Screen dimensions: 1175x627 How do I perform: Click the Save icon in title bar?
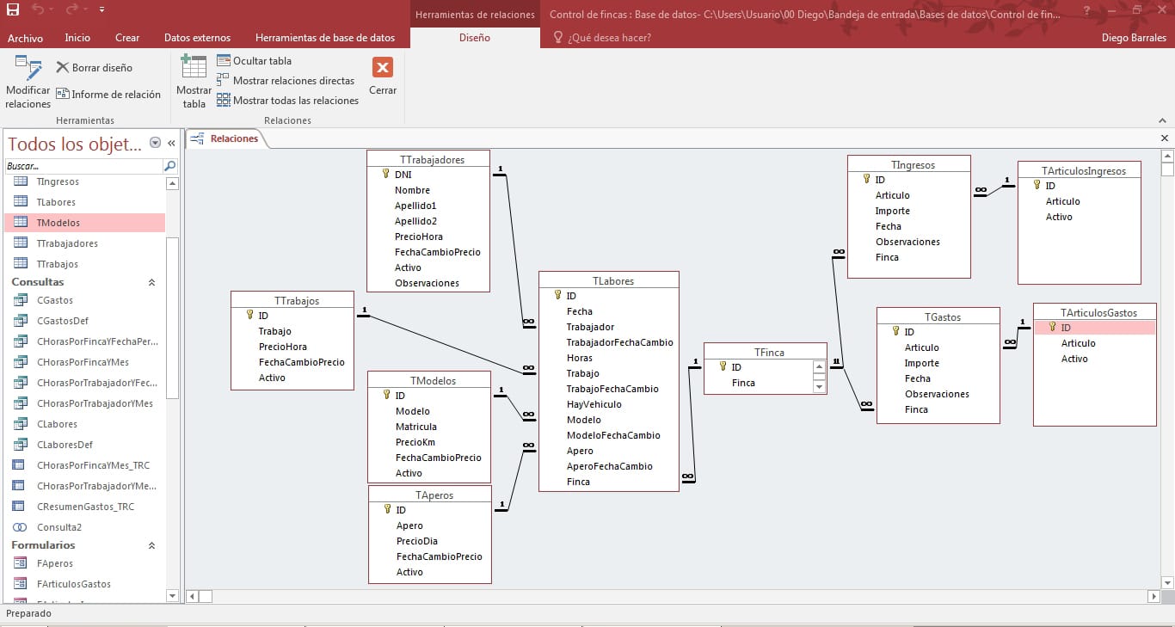[13, 9]
